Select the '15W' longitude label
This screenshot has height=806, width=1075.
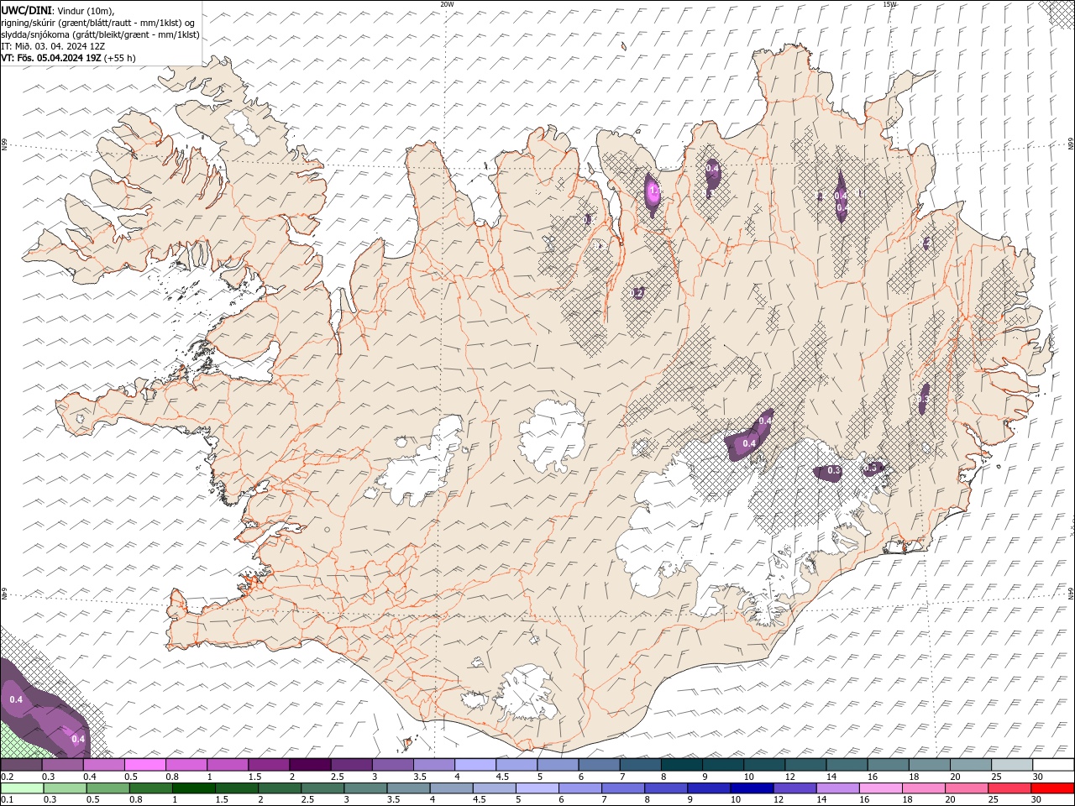[889, 4]
